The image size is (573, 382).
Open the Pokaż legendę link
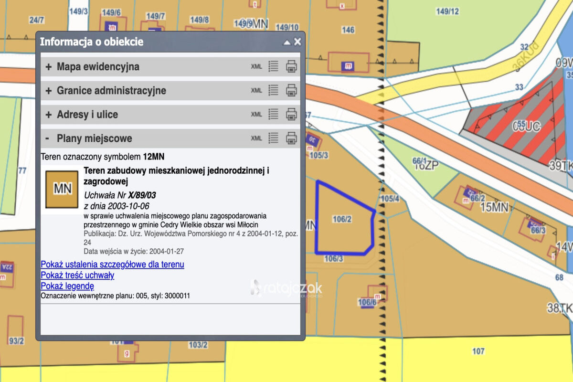[67, 286]
